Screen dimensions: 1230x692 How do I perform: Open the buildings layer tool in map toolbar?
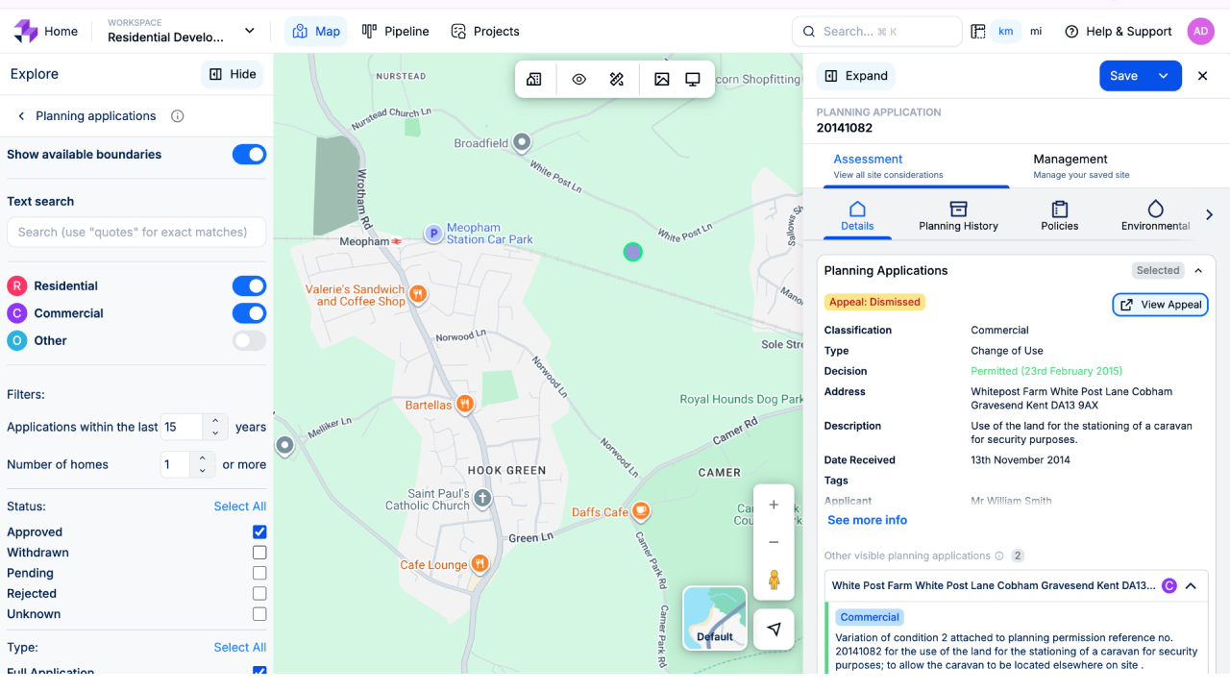pyautogui.click(x=534, y=80)
